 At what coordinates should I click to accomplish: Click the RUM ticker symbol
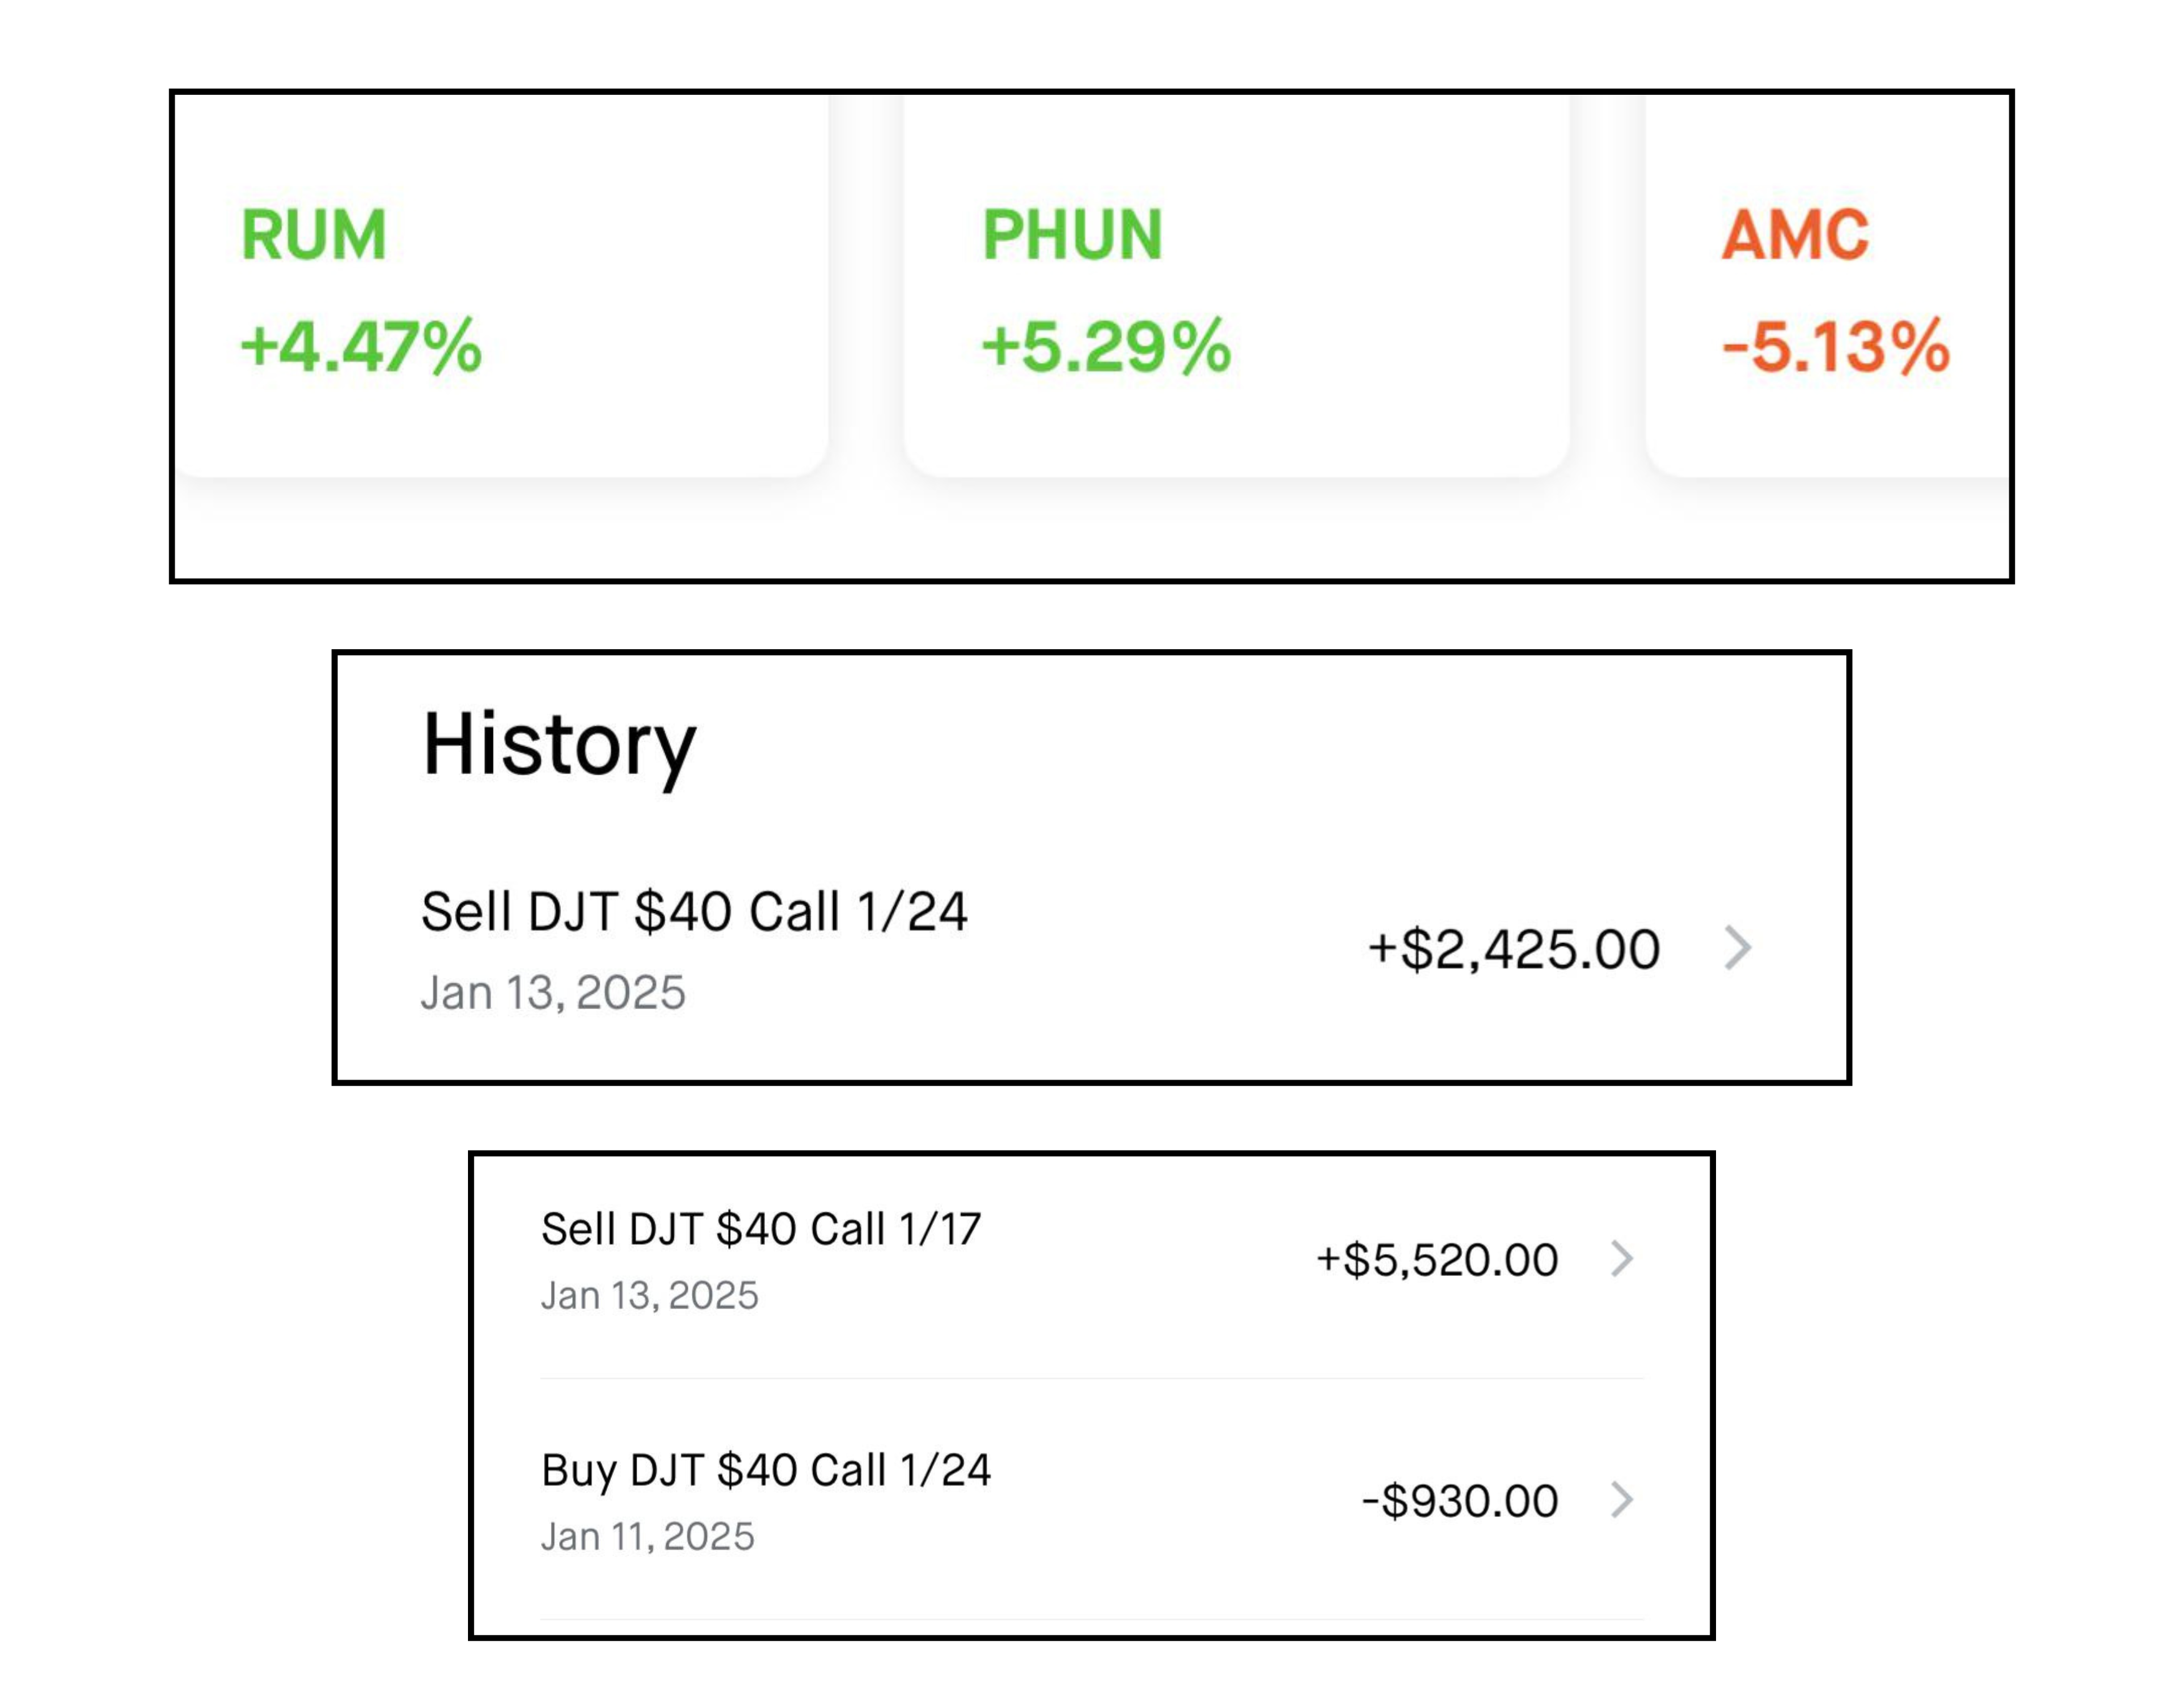coord(313,236)
